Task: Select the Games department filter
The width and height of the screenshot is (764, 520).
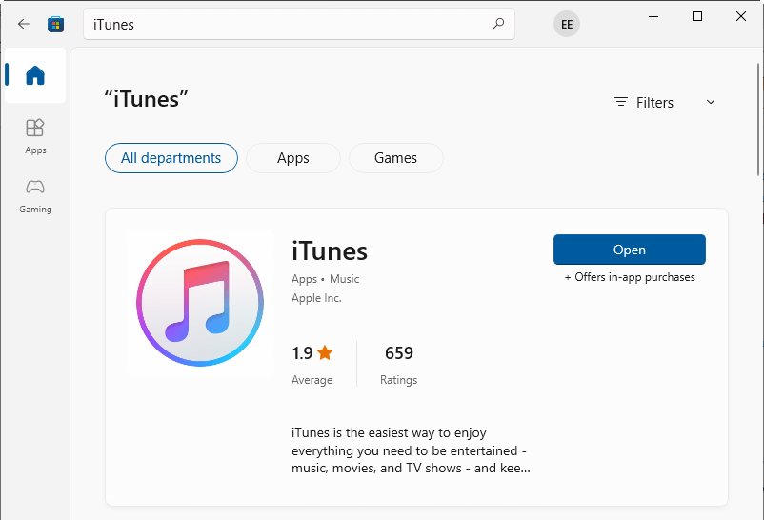Action: 396,158
